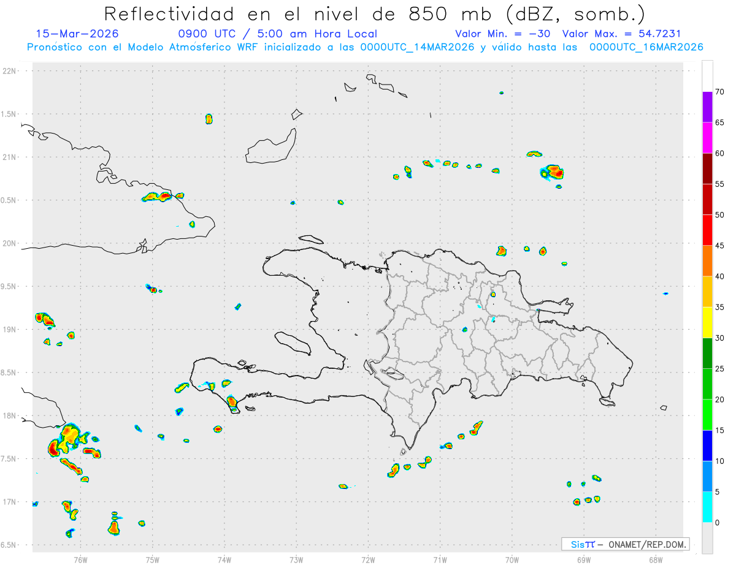Pick the cyan 0-5 dBZ colorbar segment
This screenshot has height=568, width=736.
click(707, 507)
